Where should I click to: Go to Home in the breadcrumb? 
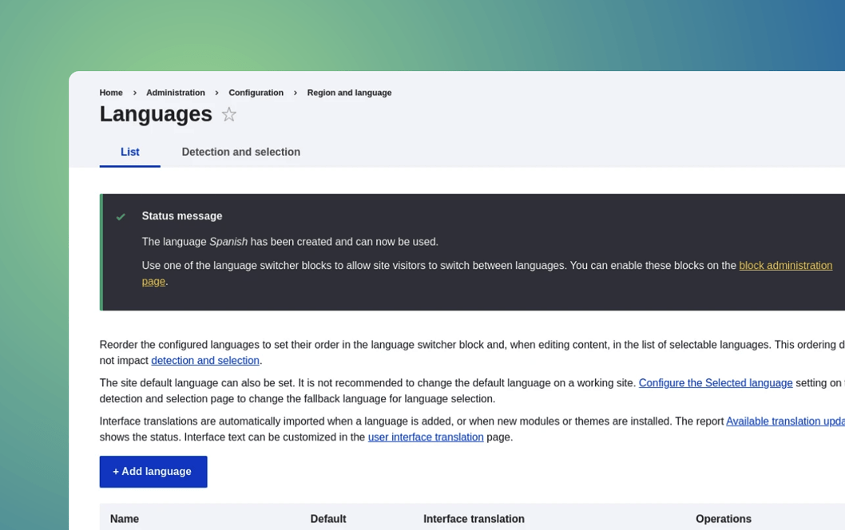point(111,93)
